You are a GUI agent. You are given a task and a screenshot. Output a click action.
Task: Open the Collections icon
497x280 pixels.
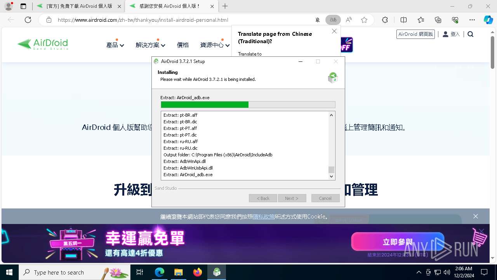438,20
